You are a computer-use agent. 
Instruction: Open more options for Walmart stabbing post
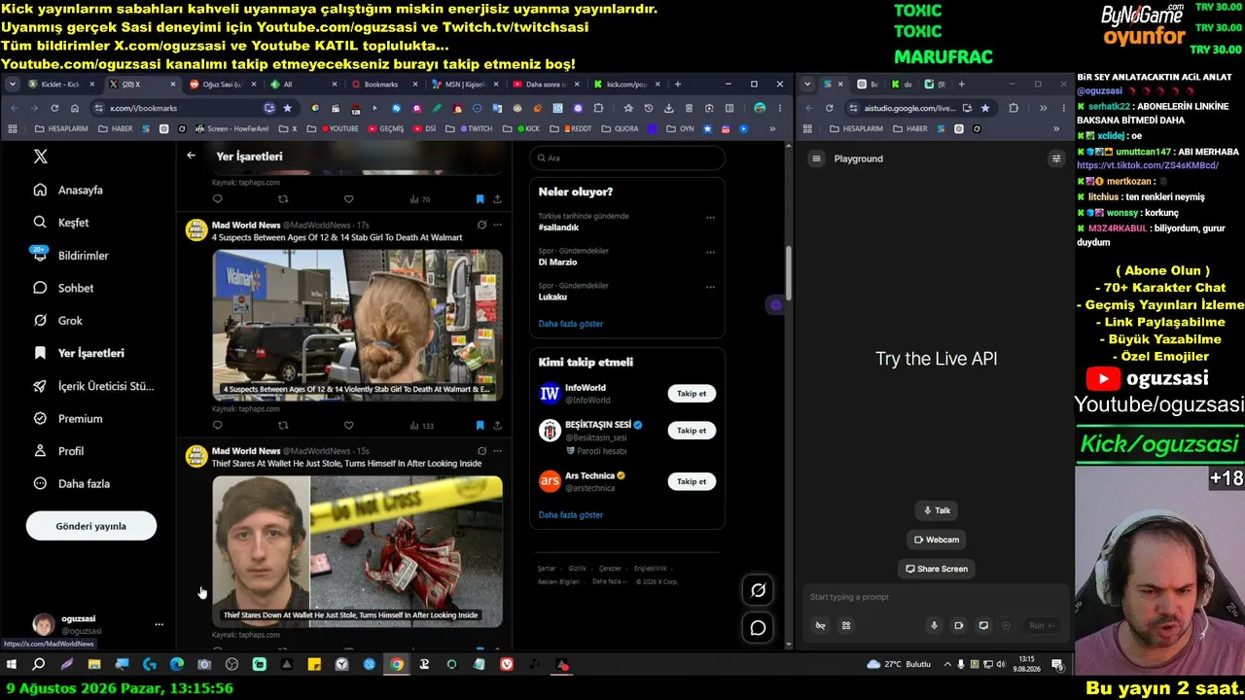pyautogui.click(x=497, y=225)
